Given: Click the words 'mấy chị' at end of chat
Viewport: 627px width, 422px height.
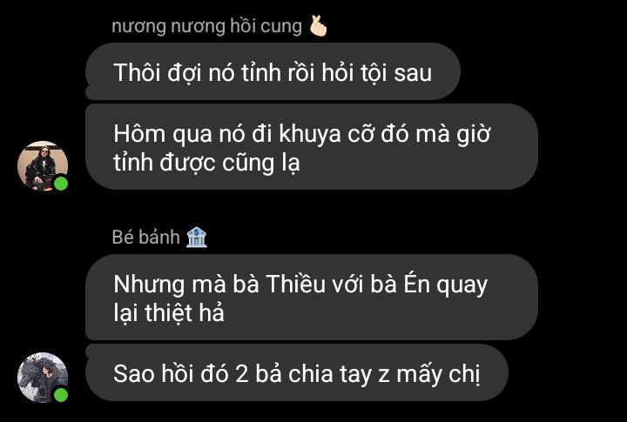Looking at the screenshot, I should (438, 374).
